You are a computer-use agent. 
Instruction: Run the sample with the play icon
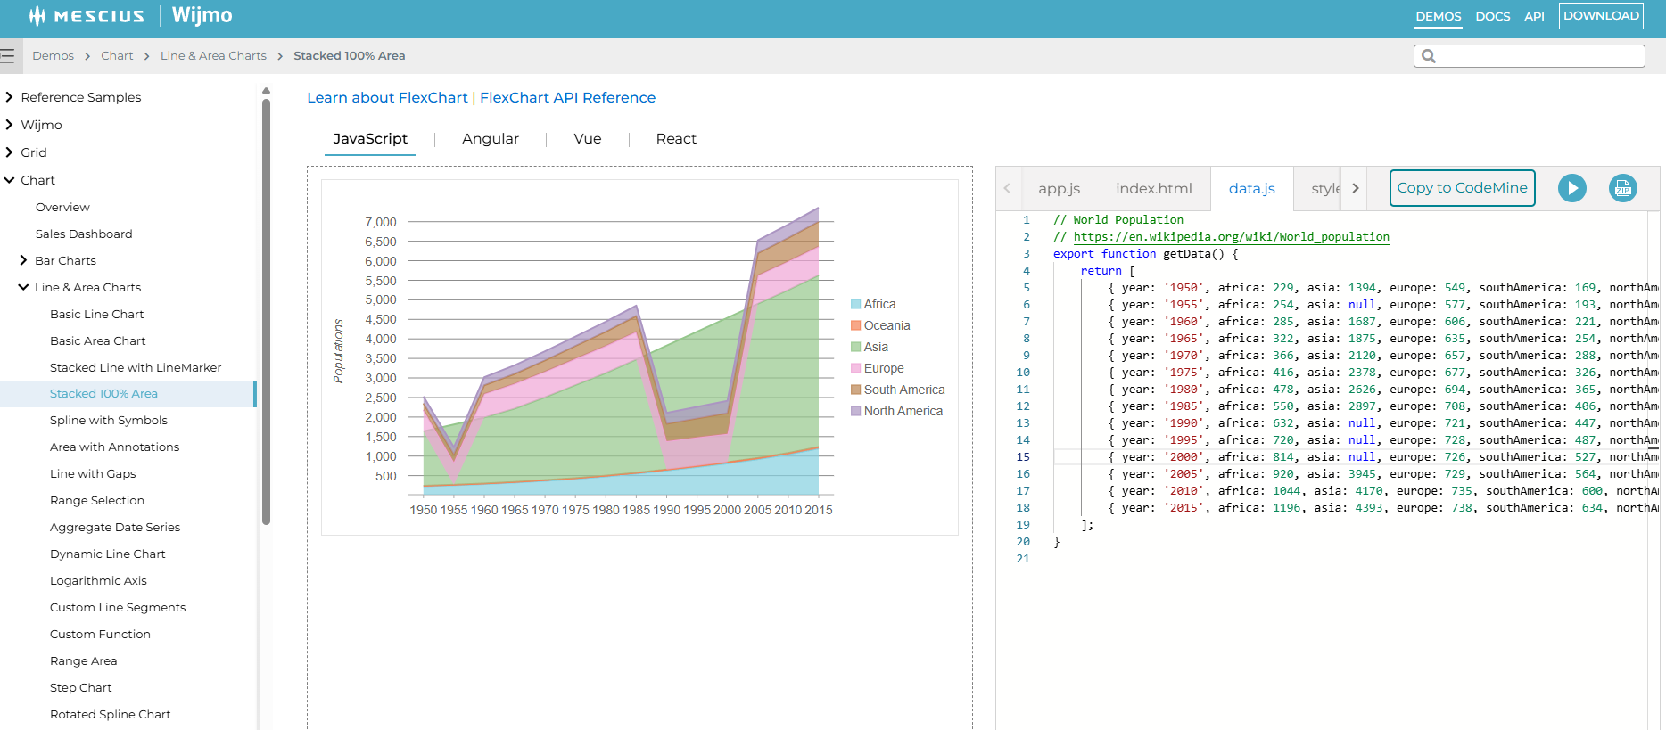pyautogui.click(x=1571, y=188)
